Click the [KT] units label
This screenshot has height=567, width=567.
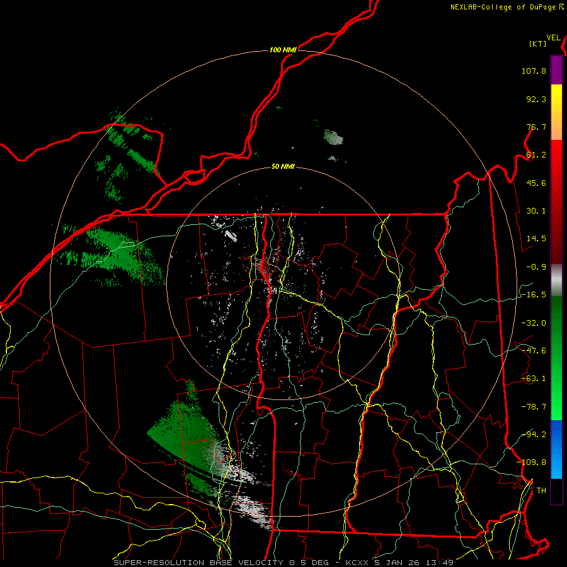(x=538, y=43)
